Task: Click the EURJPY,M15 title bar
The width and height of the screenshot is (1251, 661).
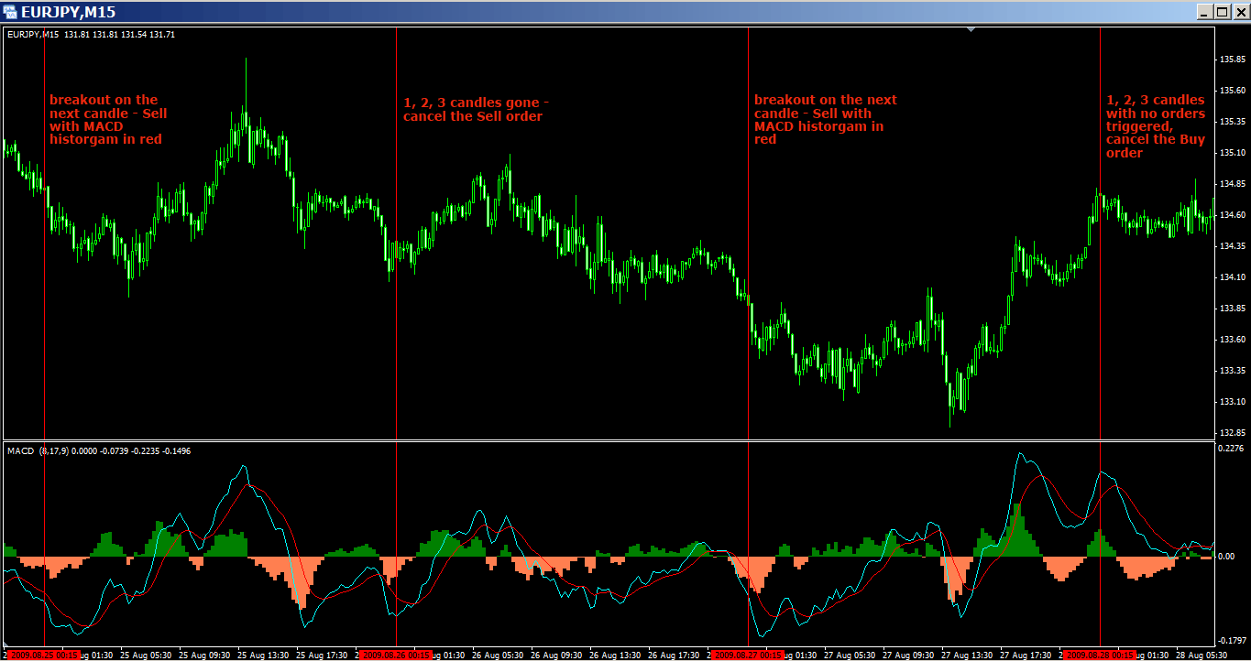Action: click(550, 12)
